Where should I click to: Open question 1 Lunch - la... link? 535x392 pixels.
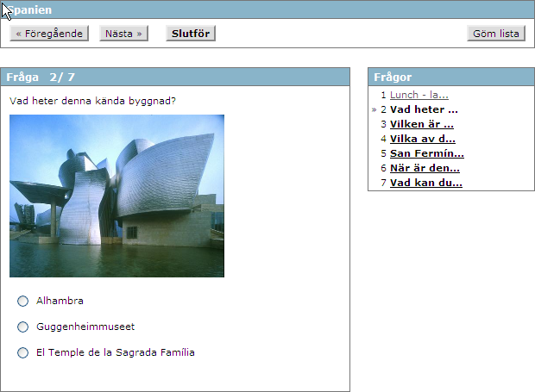tap(419, 95)
